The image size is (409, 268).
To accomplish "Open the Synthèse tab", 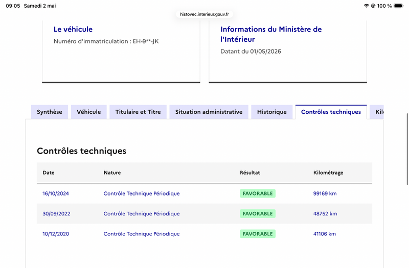I will [x=50, y=112].
